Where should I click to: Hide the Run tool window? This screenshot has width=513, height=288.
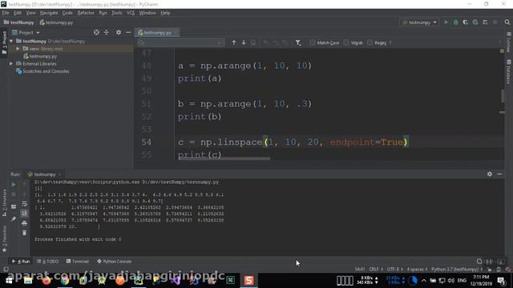coord(499,174)
